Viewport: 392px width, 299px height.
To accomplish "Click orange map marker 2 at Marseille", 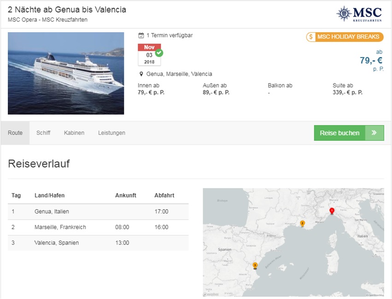I will [303, 224].
